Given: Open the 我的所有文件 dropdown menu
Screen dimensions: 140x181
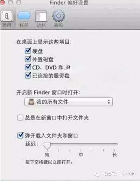Looking at the screenshot, I should pyautogui.click(x=69, y=102).
